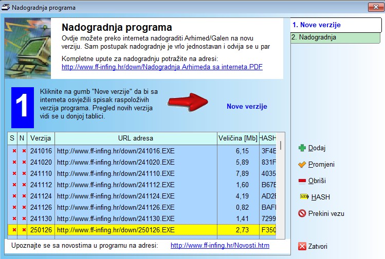Click URL http://www.ff-infing.hr/down/241130.EXE
Viewport: 385px width, 259px height.
pos(116,218)
